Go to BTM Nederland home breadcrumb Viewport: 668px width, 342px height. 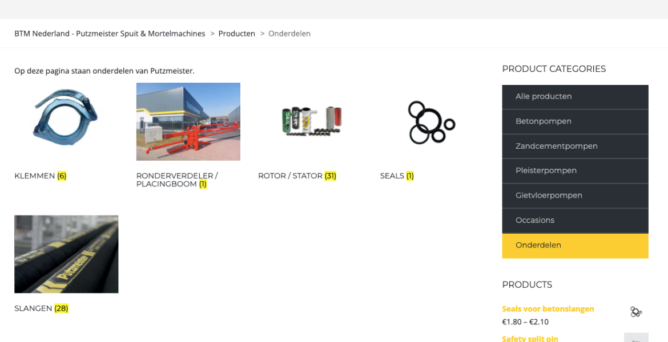click(x=110, y=34)
